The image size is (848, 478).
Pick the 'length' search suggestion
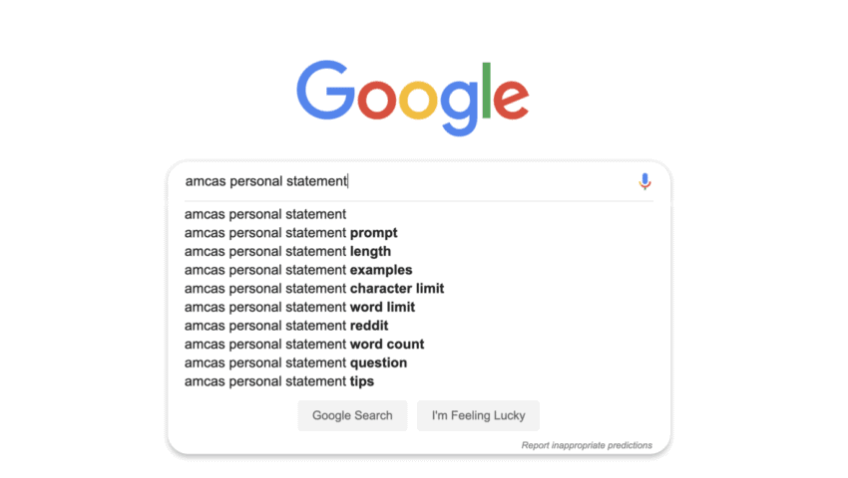point(288,252)
